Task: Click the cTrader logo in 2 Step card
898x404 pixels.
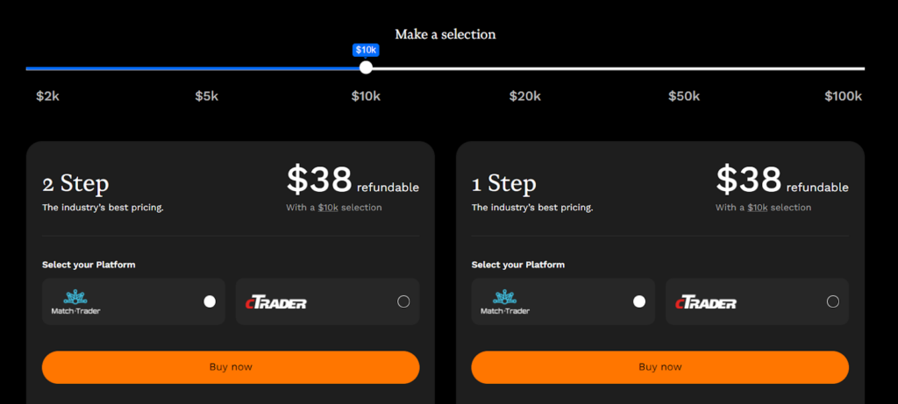Action: [277, 302]
